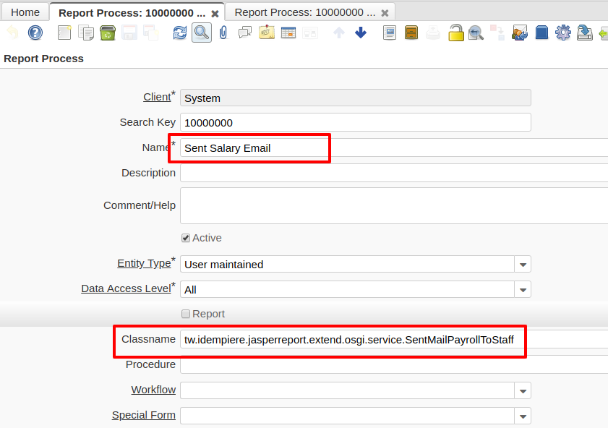Viewport: 608px width, 428px height.
Task: Open process gear icon in toolbar
Action: [562, 33]
